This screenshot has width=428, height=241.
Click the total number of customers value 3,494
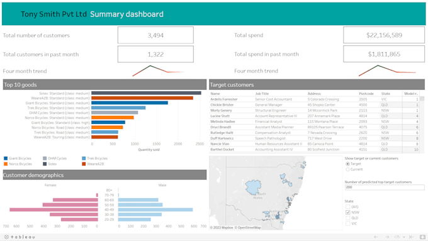click(x=155, y=35)
